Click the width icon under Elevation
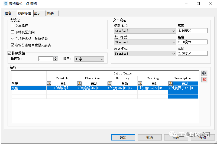Screen dimensions: 217x144 tap(79, 83)
